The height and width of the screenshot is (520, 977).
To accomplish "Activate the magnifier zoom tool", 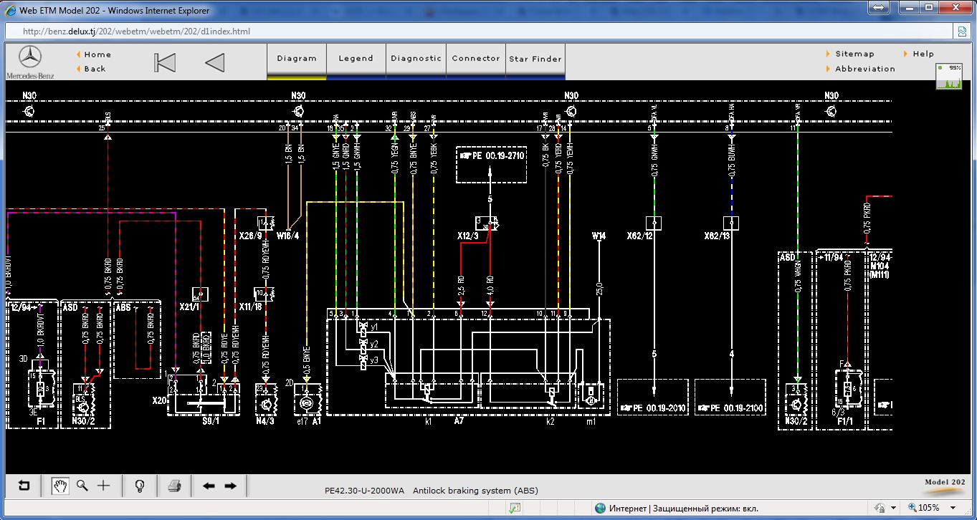I will (x=82, y=486).
